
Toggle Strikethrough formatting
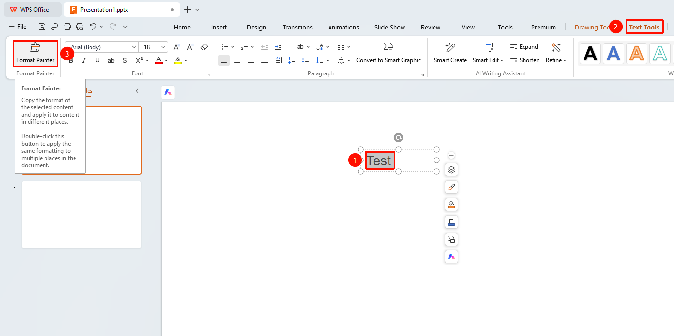[111, 60]
